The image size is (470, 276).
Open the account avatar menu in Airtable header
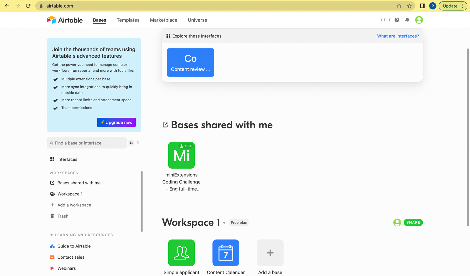click(x=419, y=20)
